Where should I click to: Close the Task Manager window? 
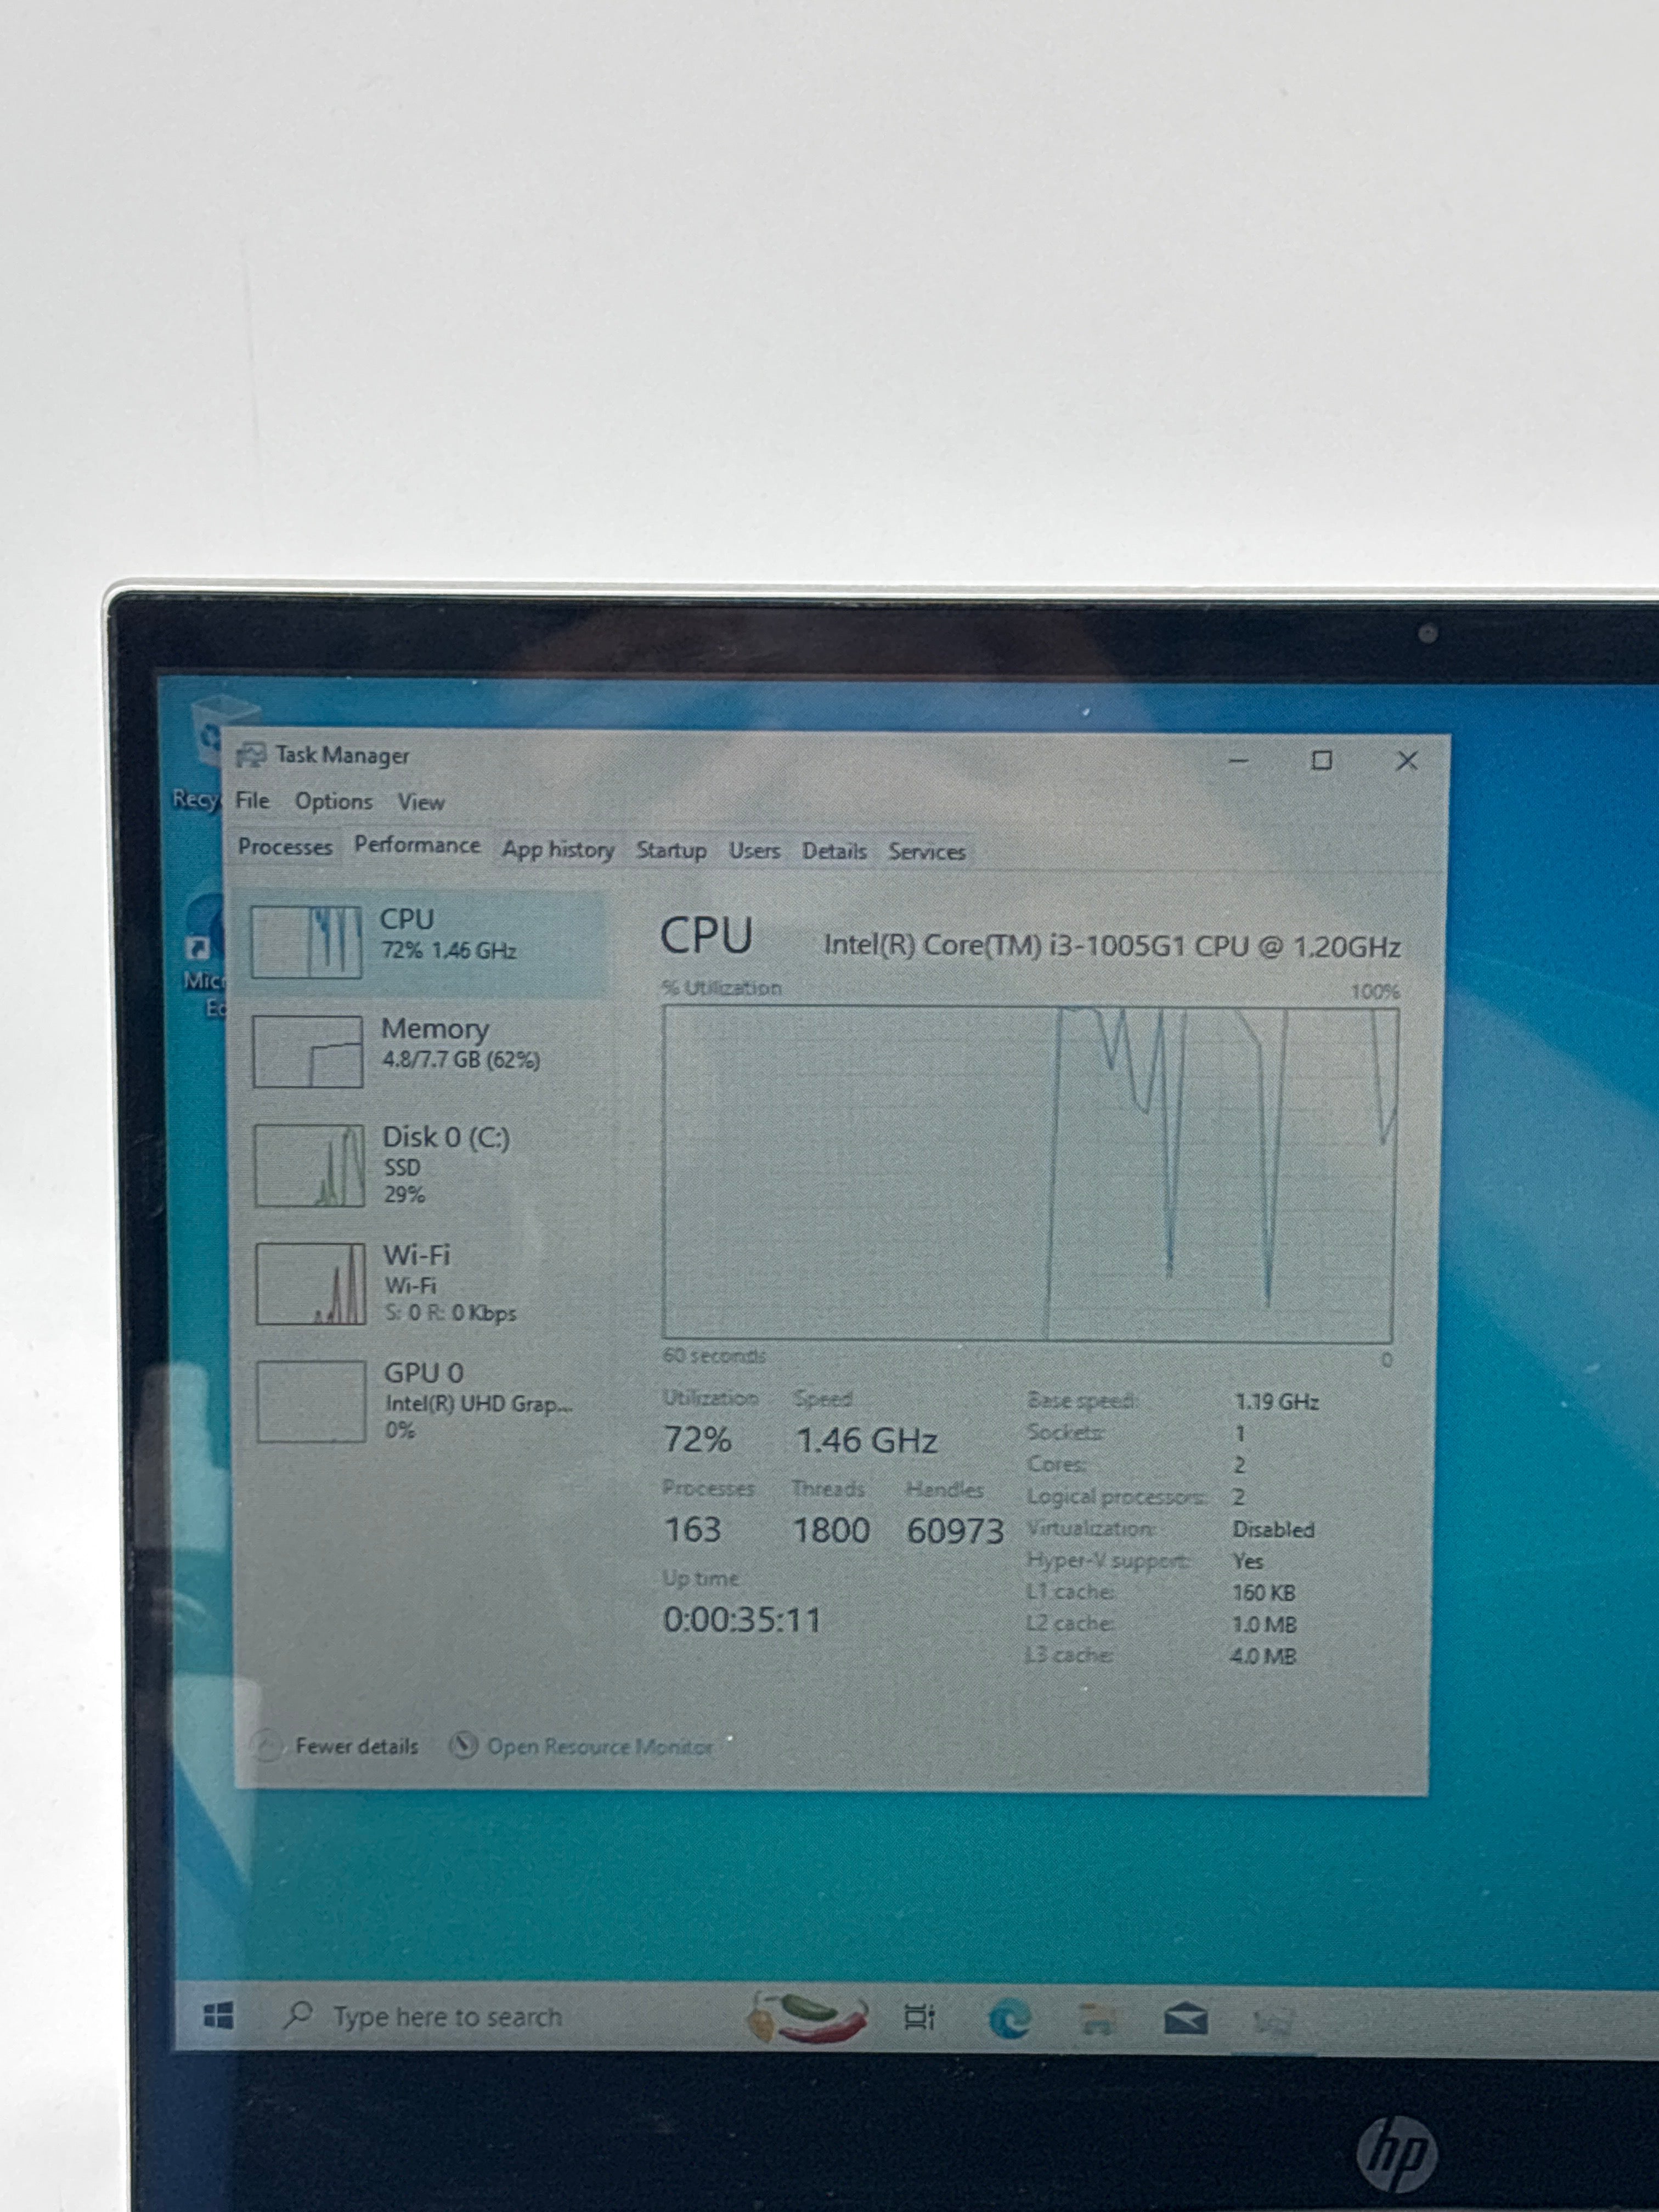tap(1406, 761)
